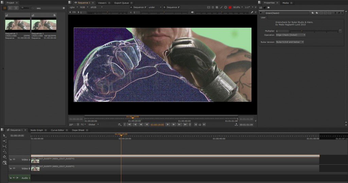The width and height of the screenshot is (348, 183).
Task: Click the play forward button in viewer
Action: coord(168,125)
